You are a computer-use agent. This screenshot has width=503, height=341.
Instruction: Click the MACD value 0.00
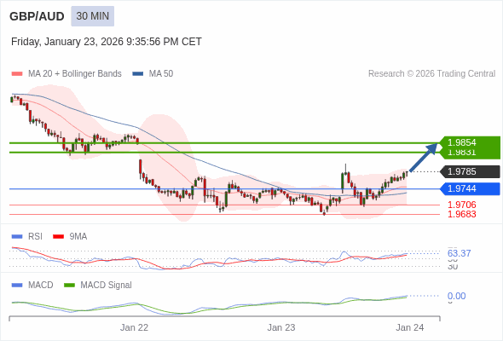click(x=456, y=296)
